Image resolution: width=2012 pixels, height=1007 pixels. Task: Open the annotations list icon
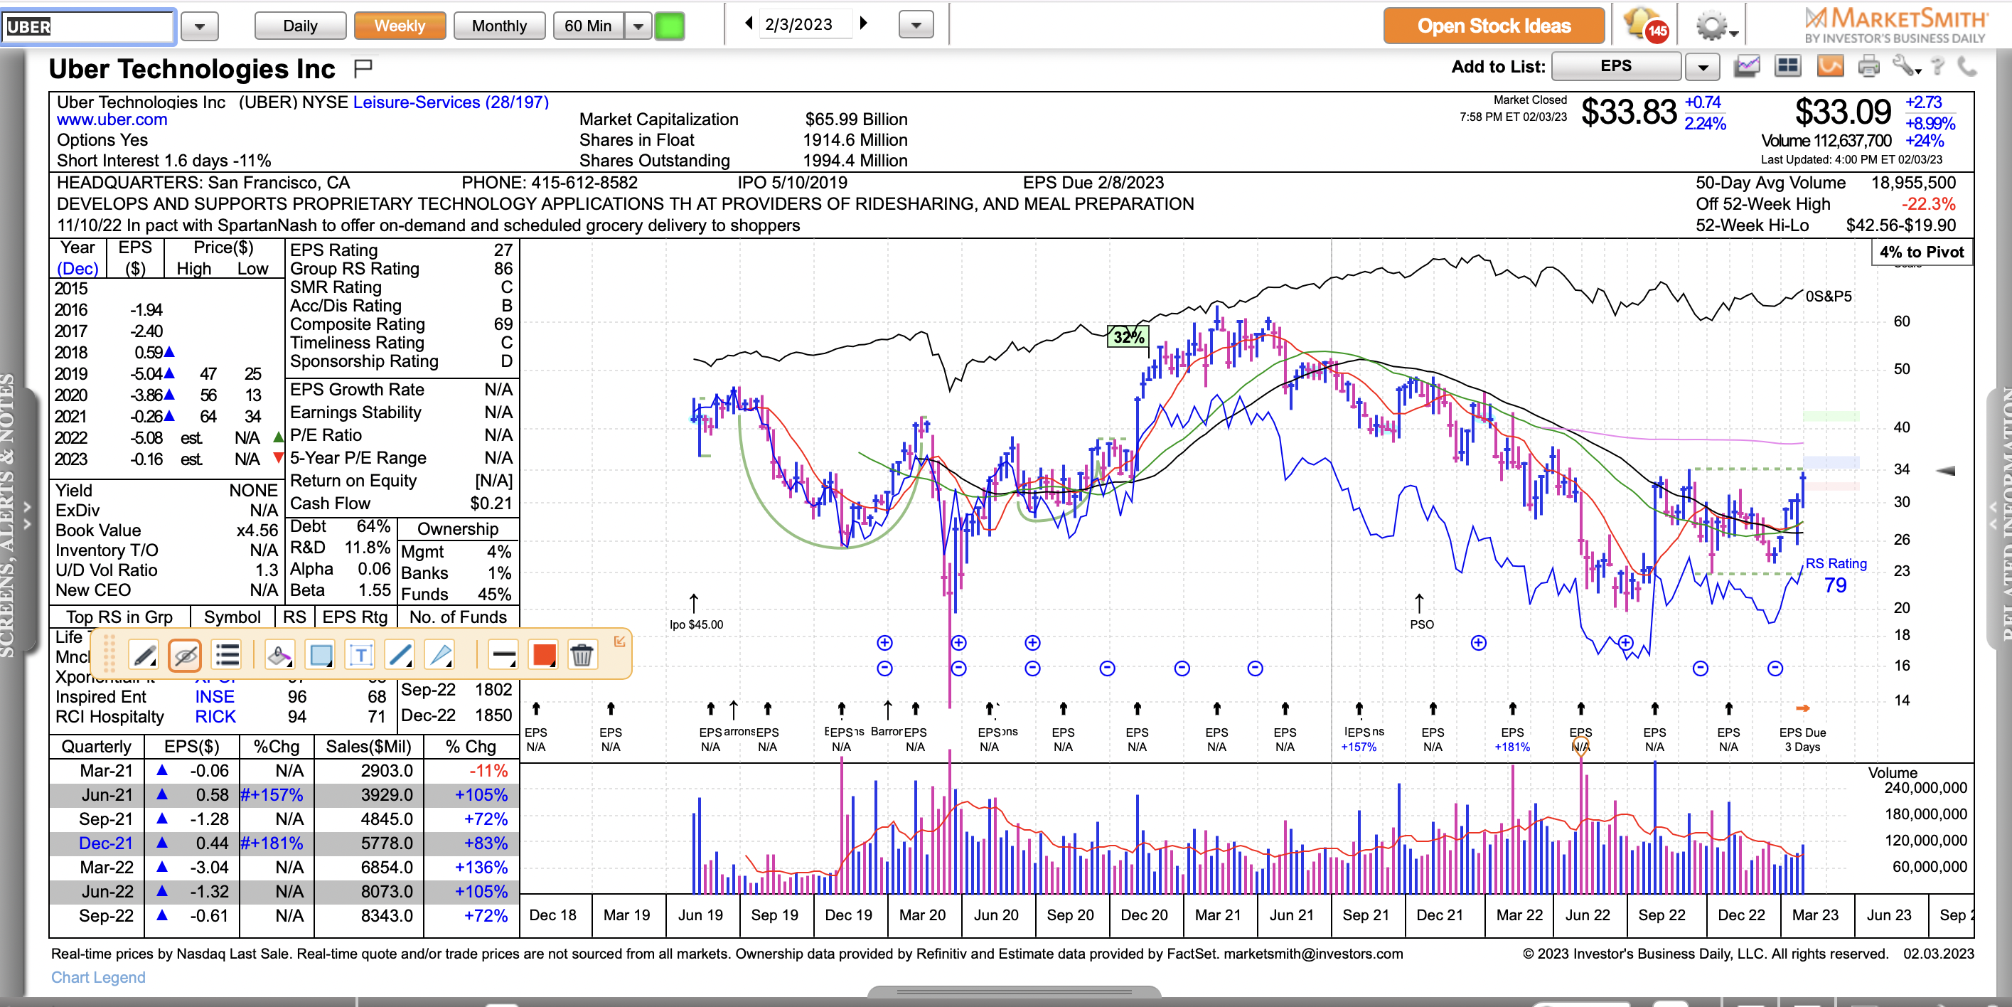[228, 655]
